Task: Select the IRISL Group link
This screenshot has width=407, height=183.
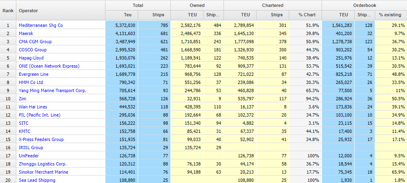Action: [31, 148]
